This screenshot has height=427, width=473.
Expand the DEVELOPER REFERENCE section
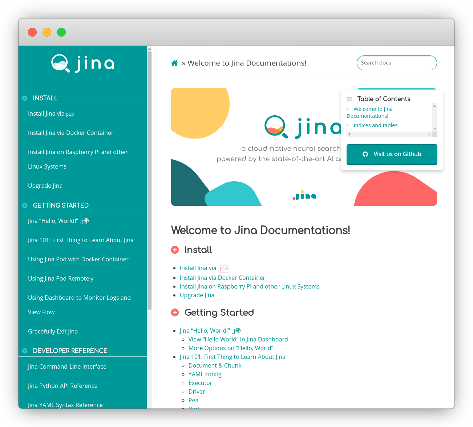[25, 351]
